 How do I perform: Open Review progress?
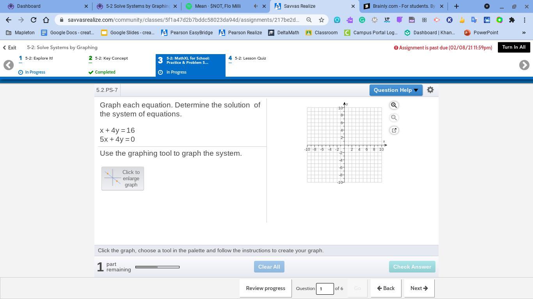[266, 288]
